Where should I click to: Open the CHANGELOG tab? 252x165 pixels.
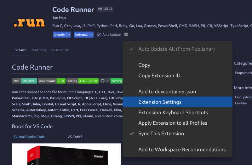60,50
